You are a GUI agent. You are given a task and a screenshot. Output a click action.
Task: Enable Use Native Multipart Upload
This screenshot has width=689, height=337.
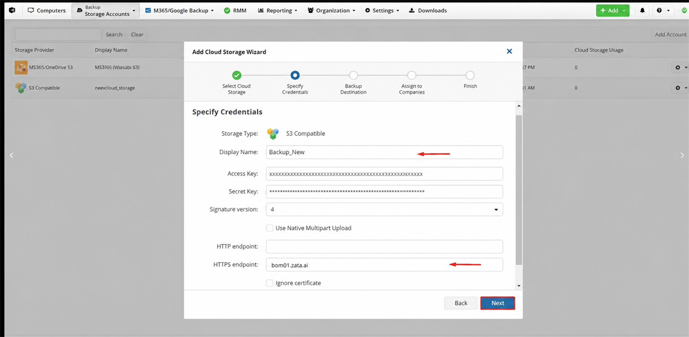[x=270, y=228]
